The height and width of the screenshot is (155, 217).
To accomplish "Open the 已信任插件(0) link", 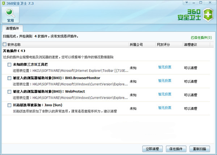I will click(201, 38).
